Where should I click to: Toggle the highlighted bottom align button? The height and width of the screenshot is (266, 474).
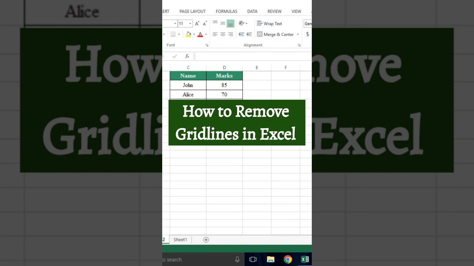tap(230, 23)
